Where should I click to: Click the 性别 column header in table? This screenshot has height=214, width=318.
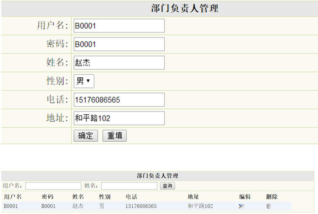[x=105, y=196]
